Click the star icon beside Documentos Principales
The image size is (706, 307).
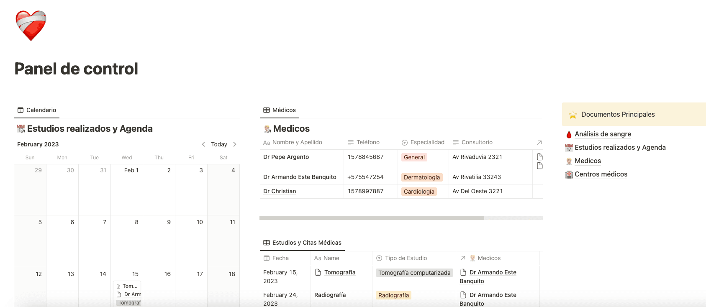click(x=573, y=115)
